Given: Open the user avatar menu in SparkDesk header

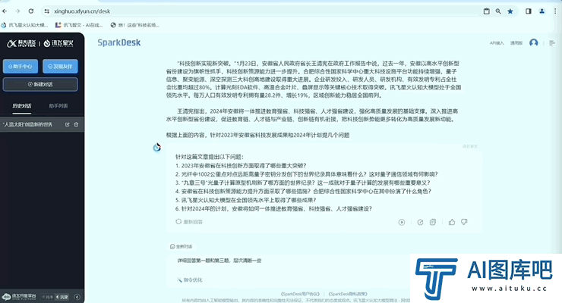Looking at the screenshot, I should 534,43.
